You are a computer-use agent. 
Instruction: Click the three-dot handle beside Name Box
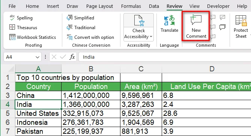tap(45, 57)
